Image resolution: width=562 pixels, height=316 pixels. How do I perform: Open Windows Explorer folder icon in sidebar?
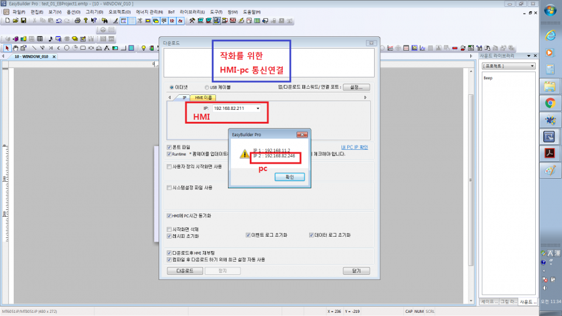pos(550,86)
